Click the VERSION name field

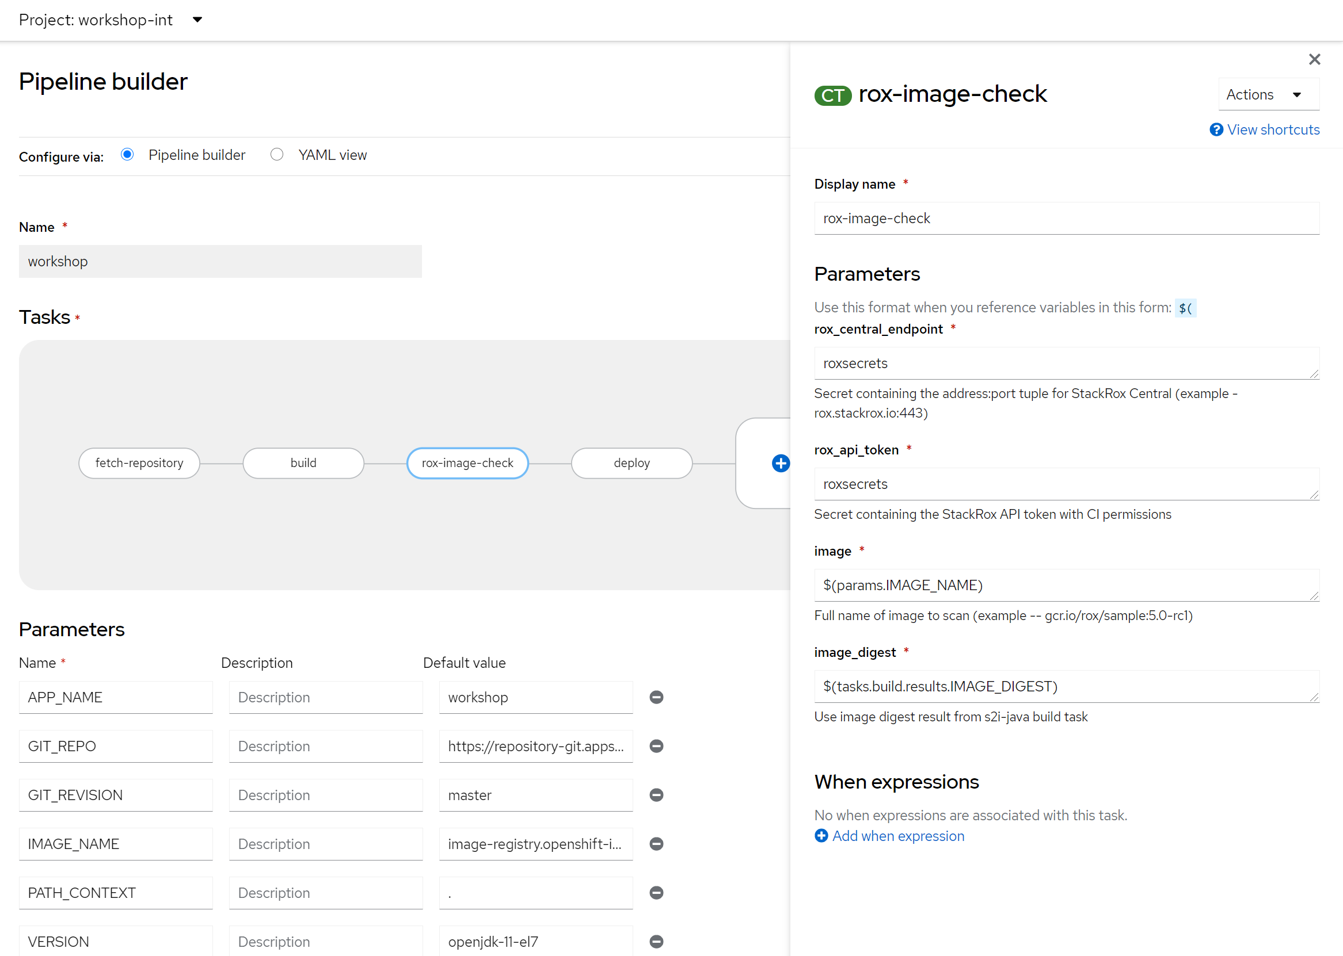[116, 940]
